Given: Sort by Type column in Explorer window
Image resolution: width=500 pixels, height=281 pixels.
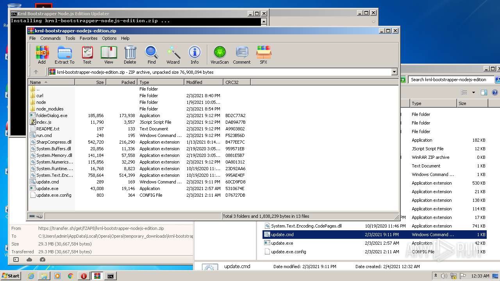Looking at the screenshot, I should (433, 103).
